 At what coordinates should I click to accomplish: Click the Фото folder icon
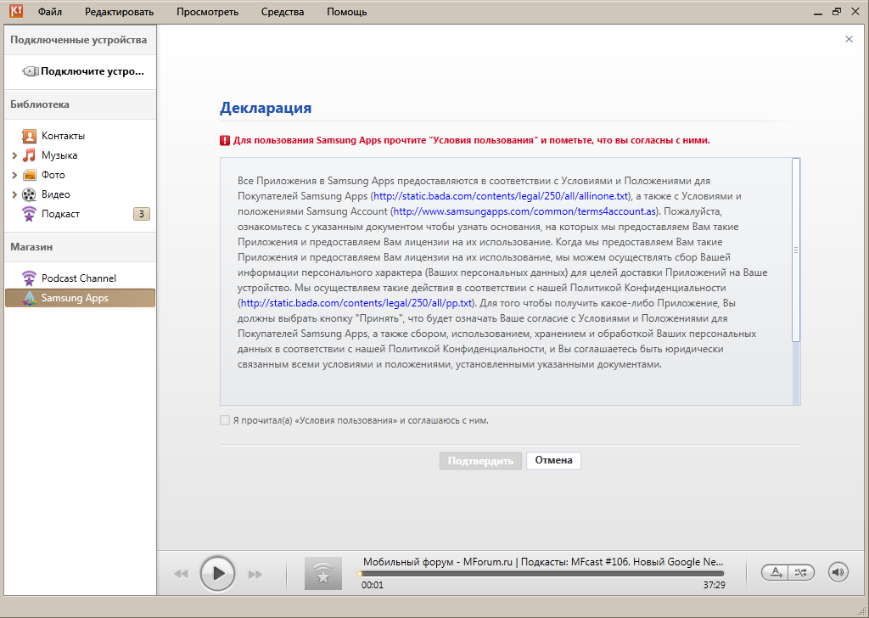point(29,175)
